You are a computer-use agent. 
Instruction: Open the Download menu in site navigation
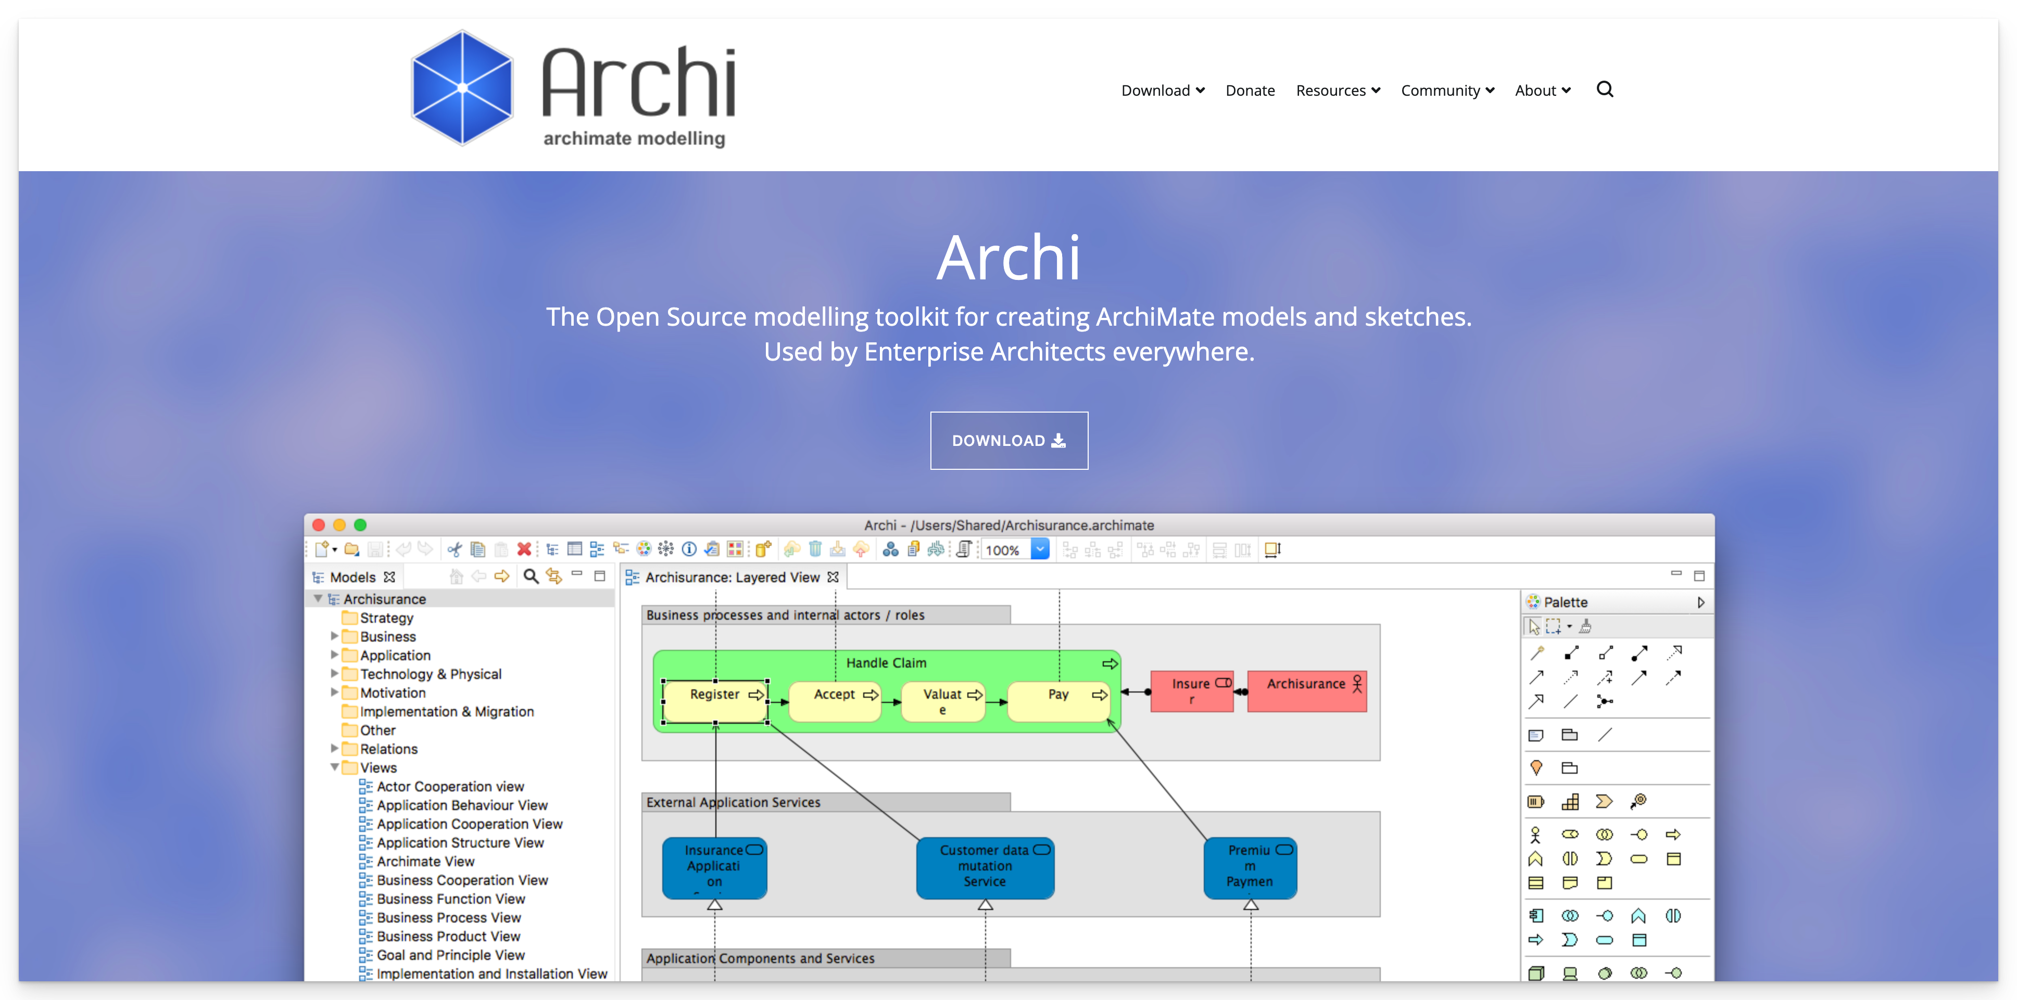[1163, 90]
